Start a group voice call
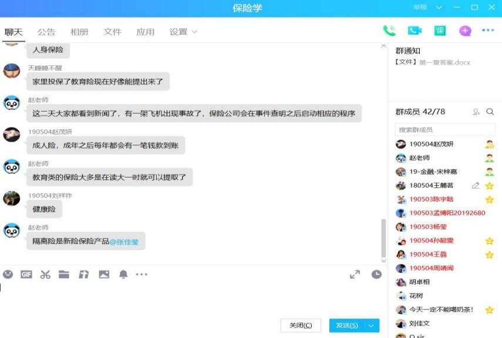The width and height of the screenshot is (502, 338). pyautogui.click(x=389, y=31)
